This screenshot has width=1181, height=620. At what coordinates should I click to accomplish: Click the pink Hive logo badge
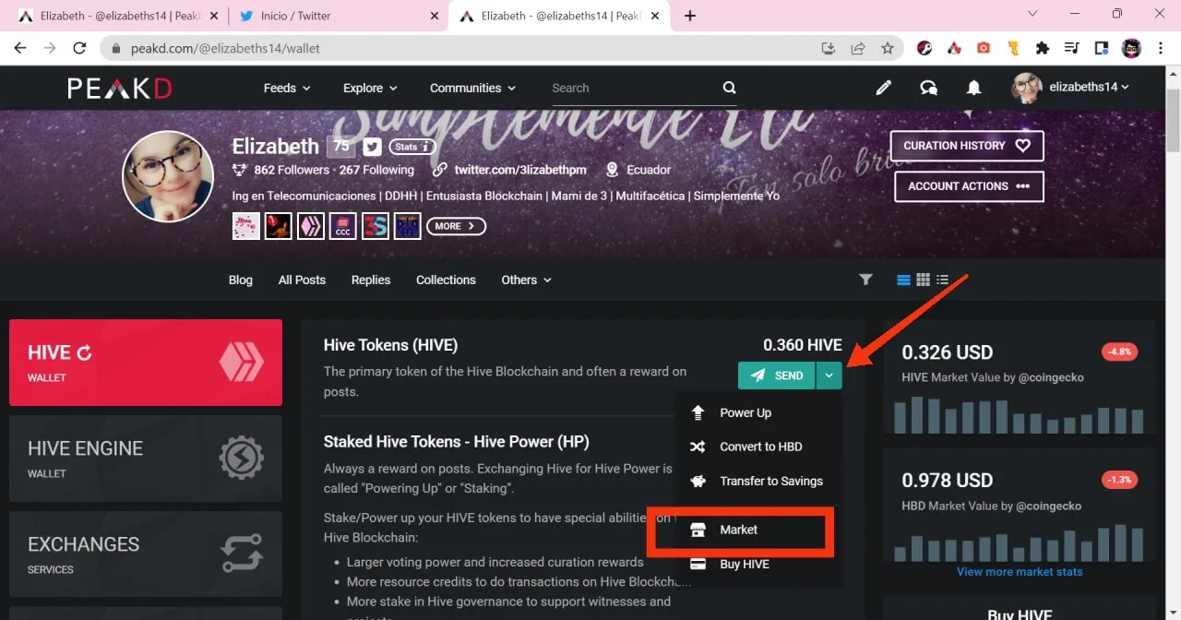point(311,226)
